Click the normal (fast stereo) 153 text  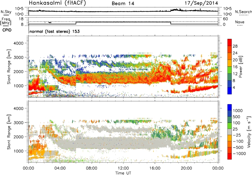coord(54,32)
